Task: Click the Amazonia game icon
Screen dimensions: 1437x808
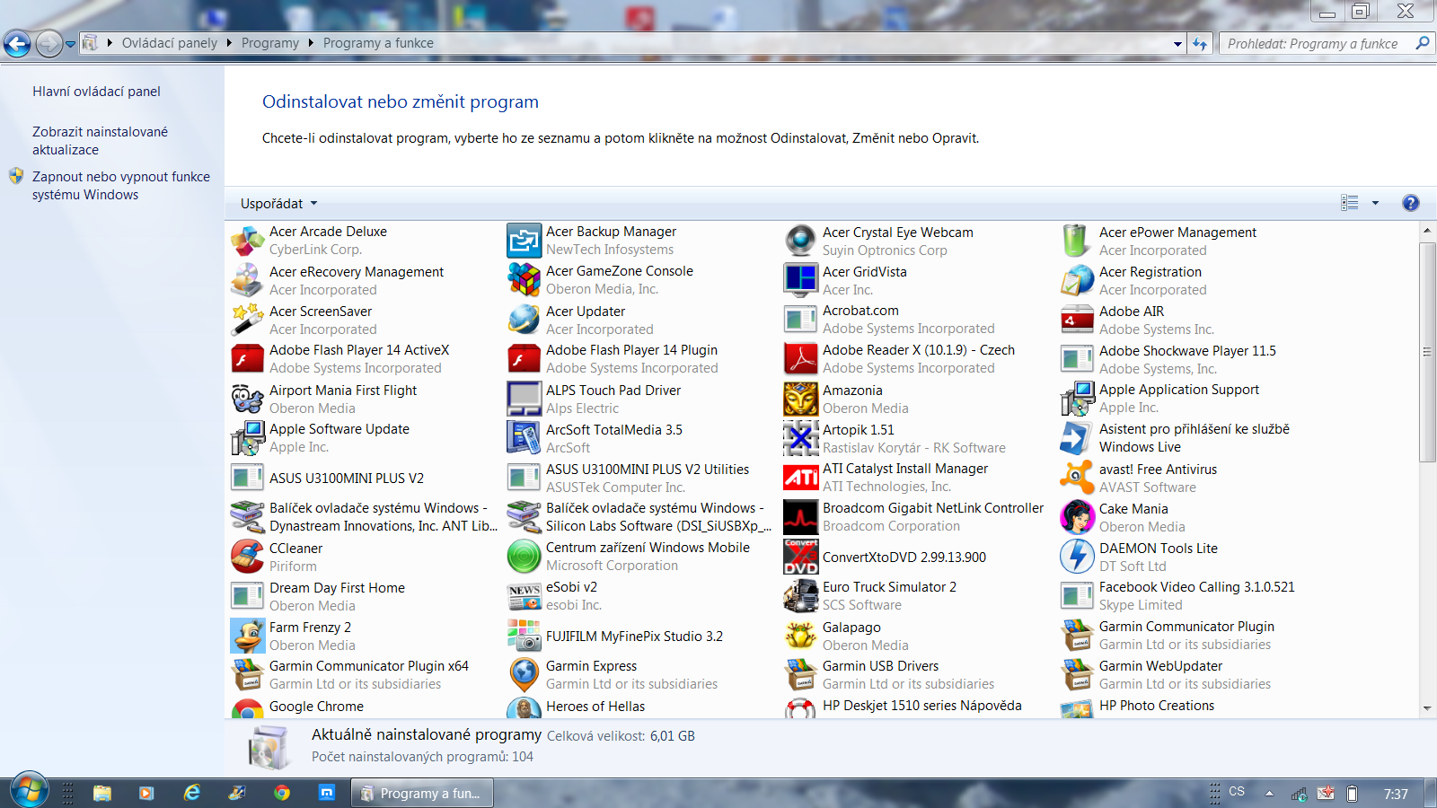Action: (x=800, y=399)
